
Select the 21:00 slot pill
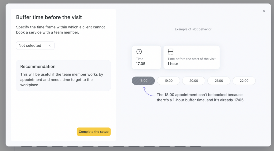pos(219,81)
